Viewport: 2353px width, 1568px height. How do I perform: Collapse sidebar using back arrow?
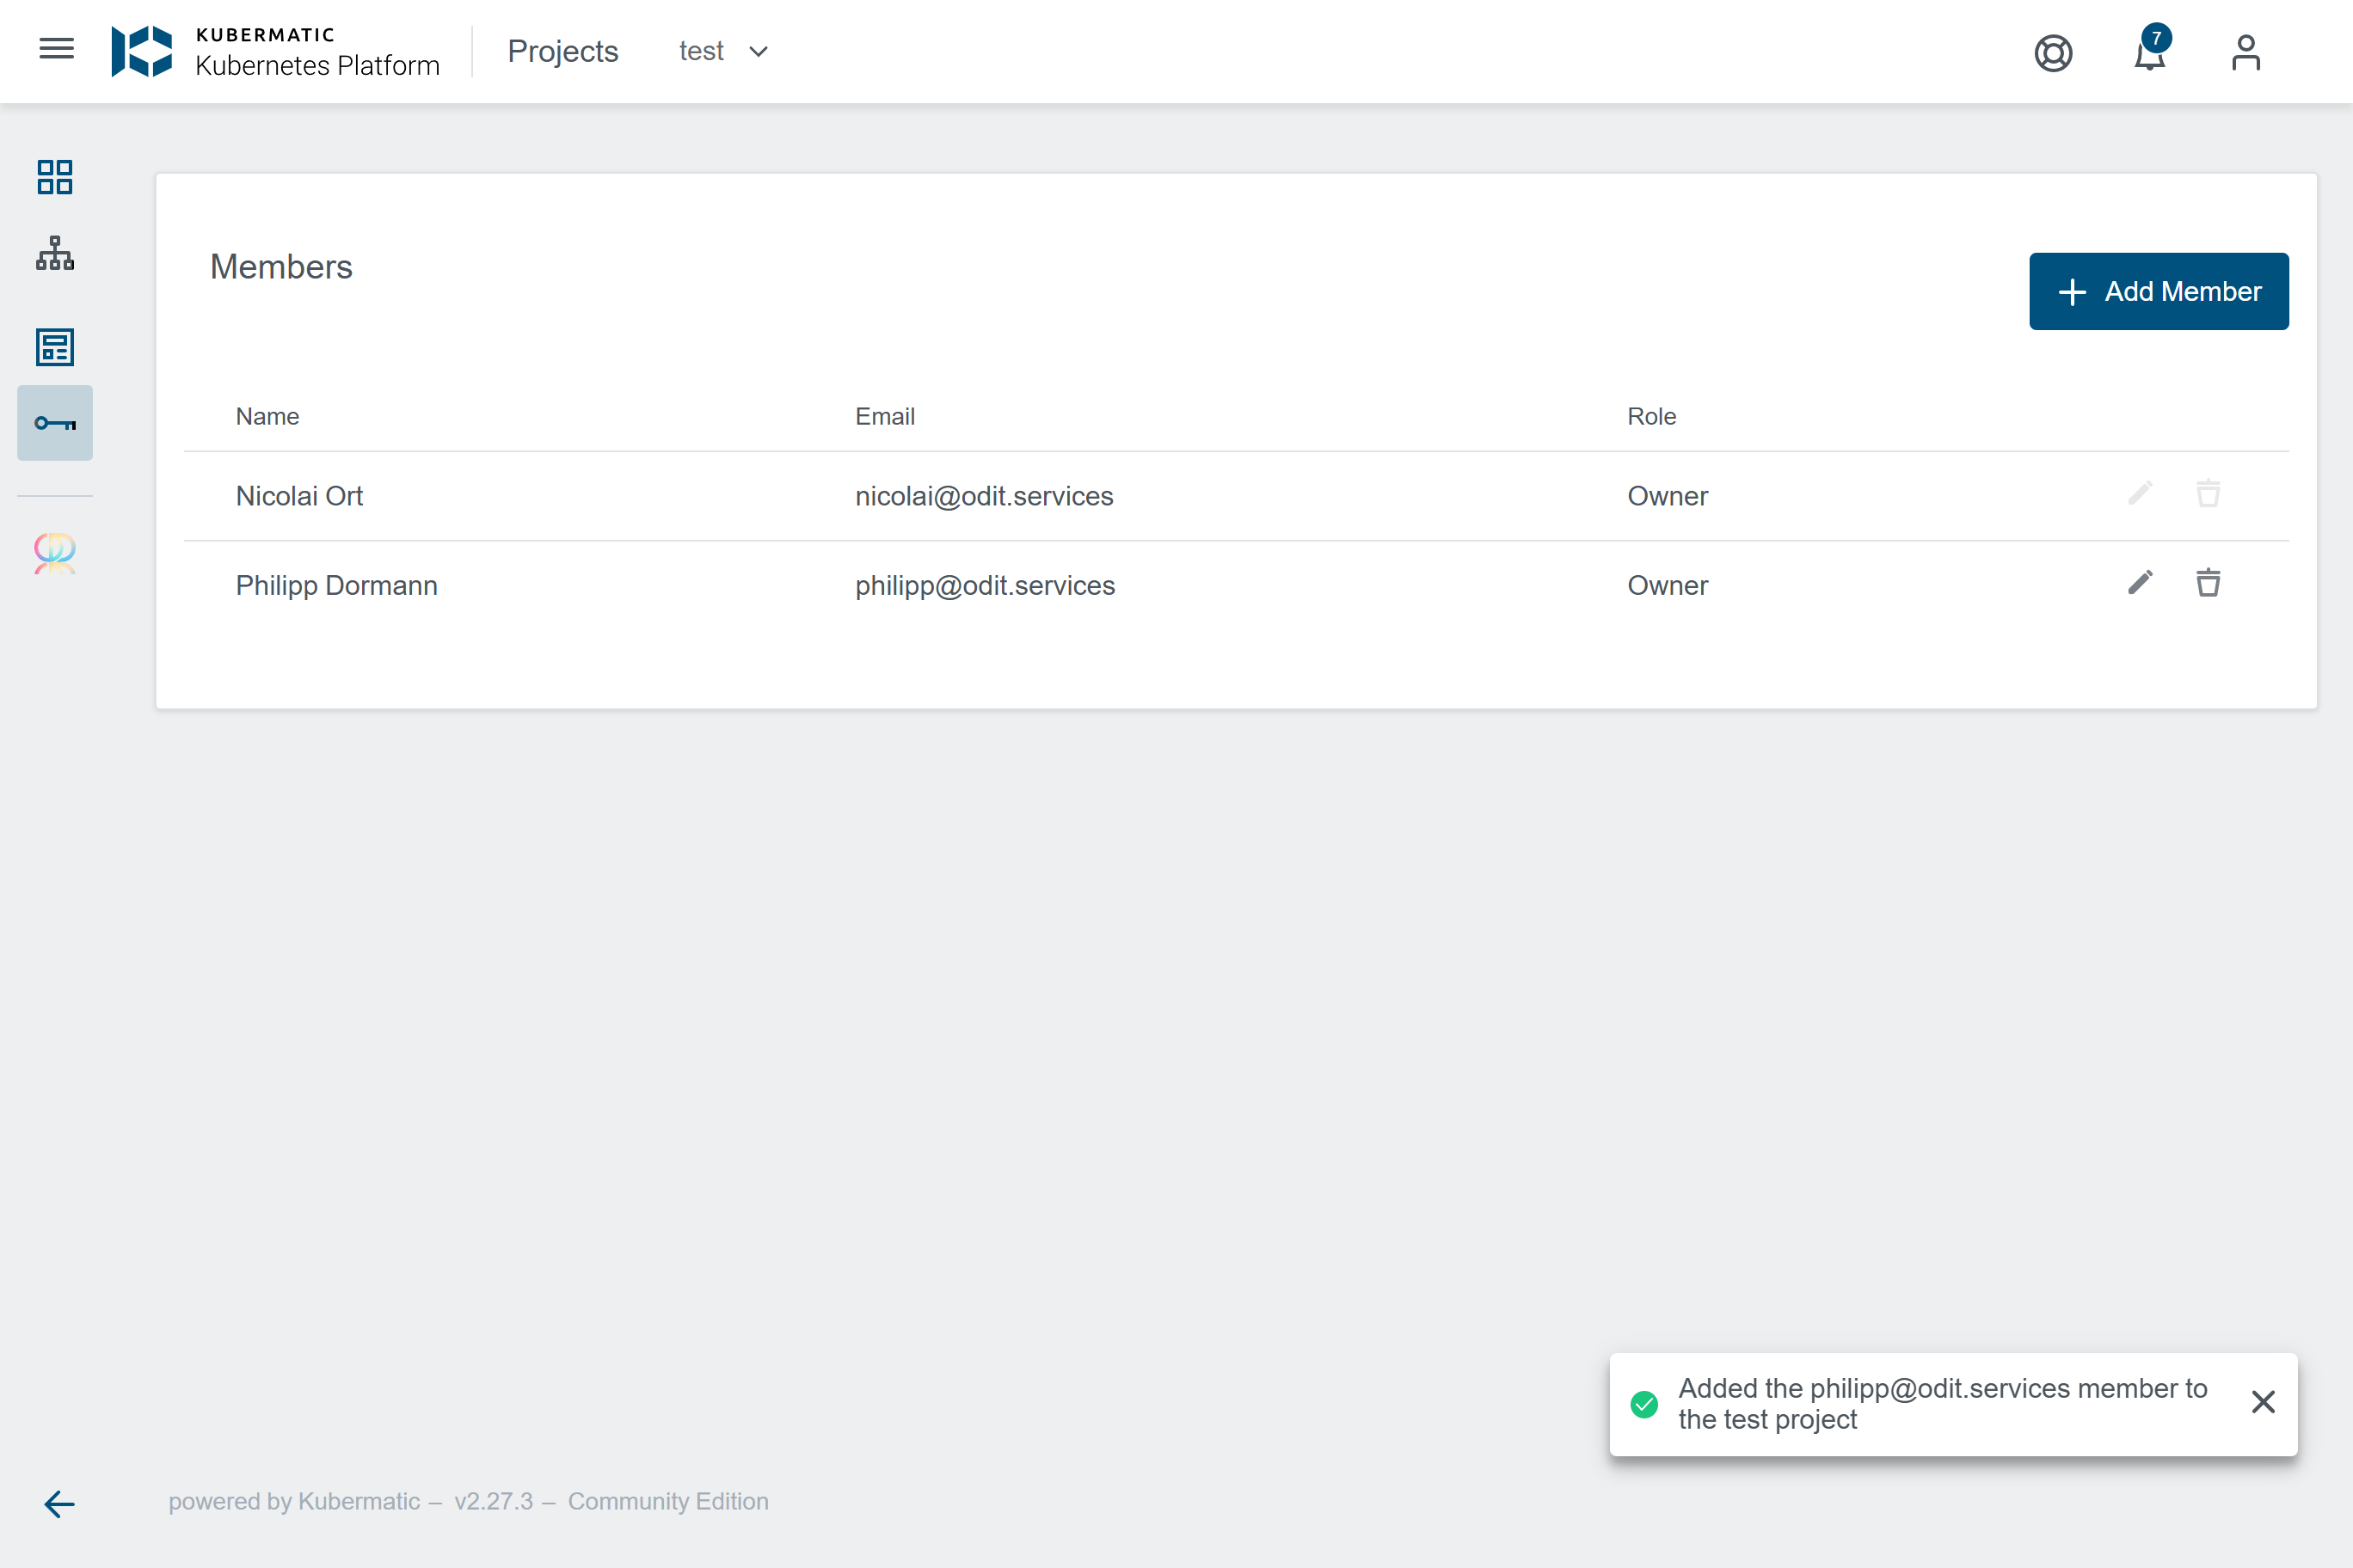[59, 1503]
